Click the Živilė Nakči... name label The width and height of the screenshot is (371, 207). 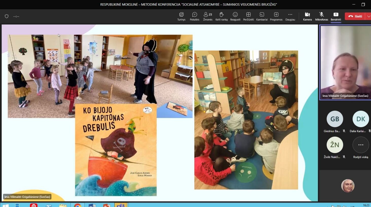coord(332,157)
